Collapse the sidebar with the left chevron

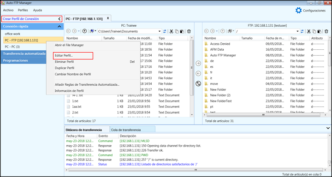(x=59, y=19)
